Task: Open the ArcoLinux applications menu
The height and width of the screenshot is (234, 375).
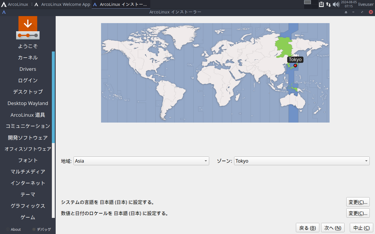Action: click(x=15, y=4)
